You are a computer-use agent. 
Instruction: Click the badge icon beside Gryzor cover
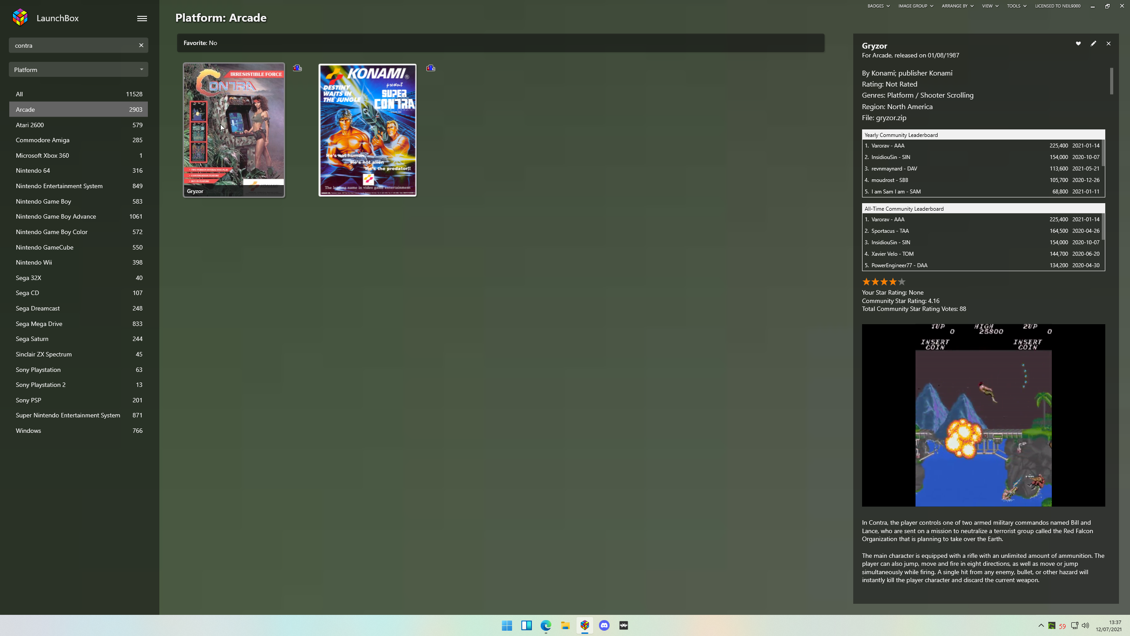(x=298, y=68)
